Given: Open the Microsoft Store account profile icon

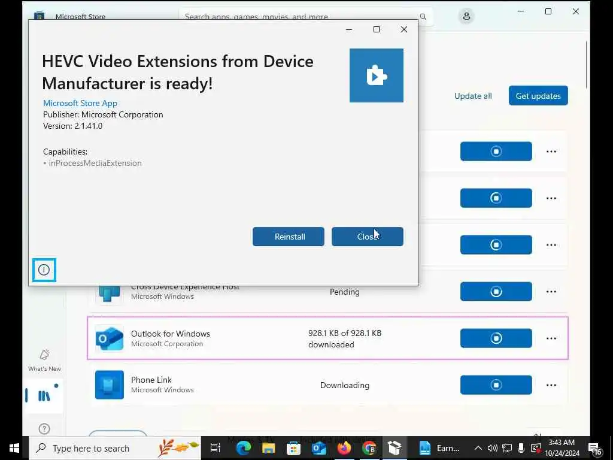Looking at the screenshot, I should click(466, 16).
